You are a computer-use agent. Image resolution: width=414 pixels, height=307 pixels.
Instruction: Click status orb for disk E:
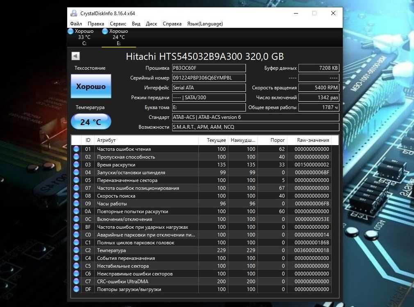(105, 31)
